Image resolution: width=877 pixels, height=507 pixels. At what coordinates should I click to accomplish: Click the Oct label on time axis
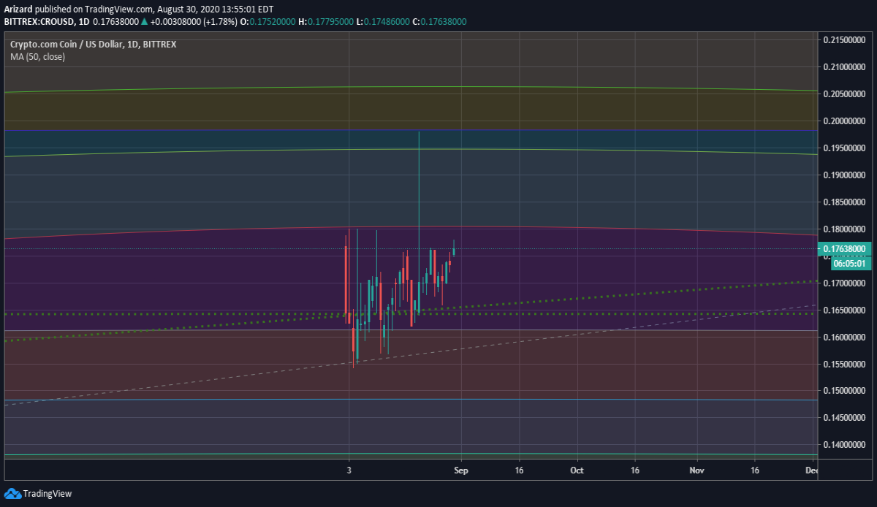tap(577, 470)
